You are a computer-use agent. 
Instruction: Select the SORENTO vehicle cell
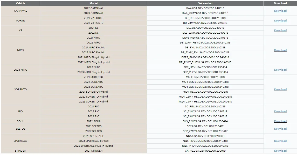pyautogui.click(x=20, y=90)
